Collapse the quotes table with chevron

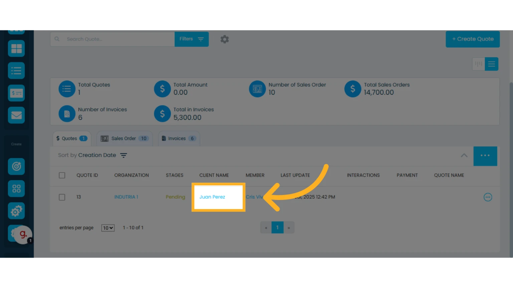click(x=464, y=155)
